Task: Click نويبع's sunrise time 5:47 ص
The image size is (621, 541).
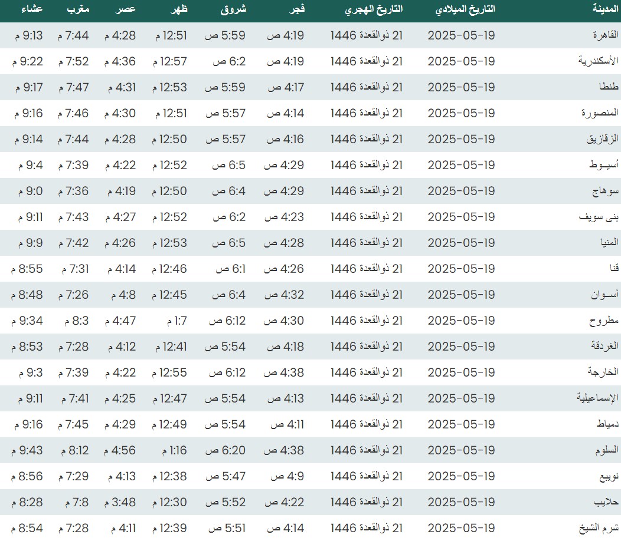Action: coord(225,476)
